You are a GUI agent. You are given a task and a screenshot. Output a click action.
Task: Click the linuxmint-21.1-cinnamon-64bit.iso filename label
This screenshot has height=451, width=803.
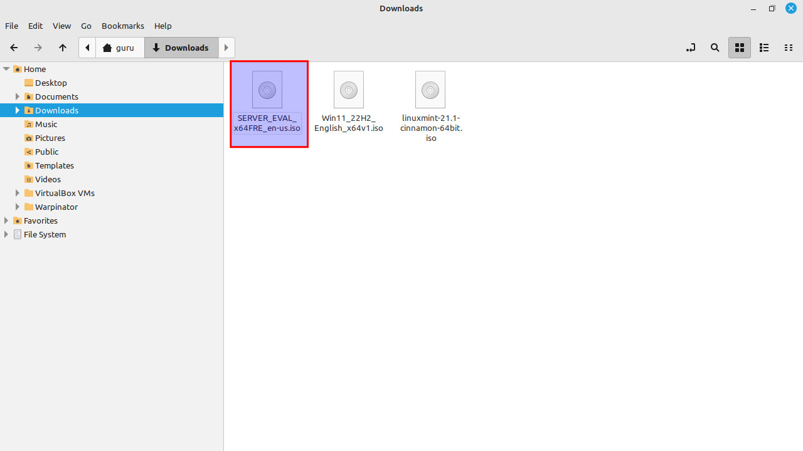pos(431,128)
